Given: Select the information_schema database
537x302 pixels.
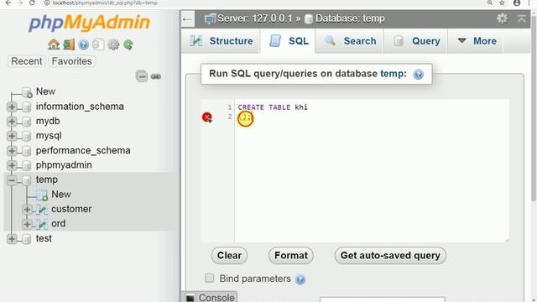Looking at the screenshot, I should [80, 107].
